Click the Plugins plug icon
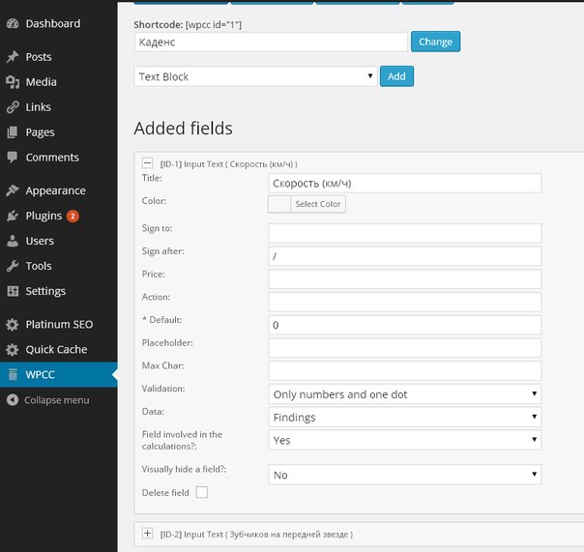 [x=13, y=216]
